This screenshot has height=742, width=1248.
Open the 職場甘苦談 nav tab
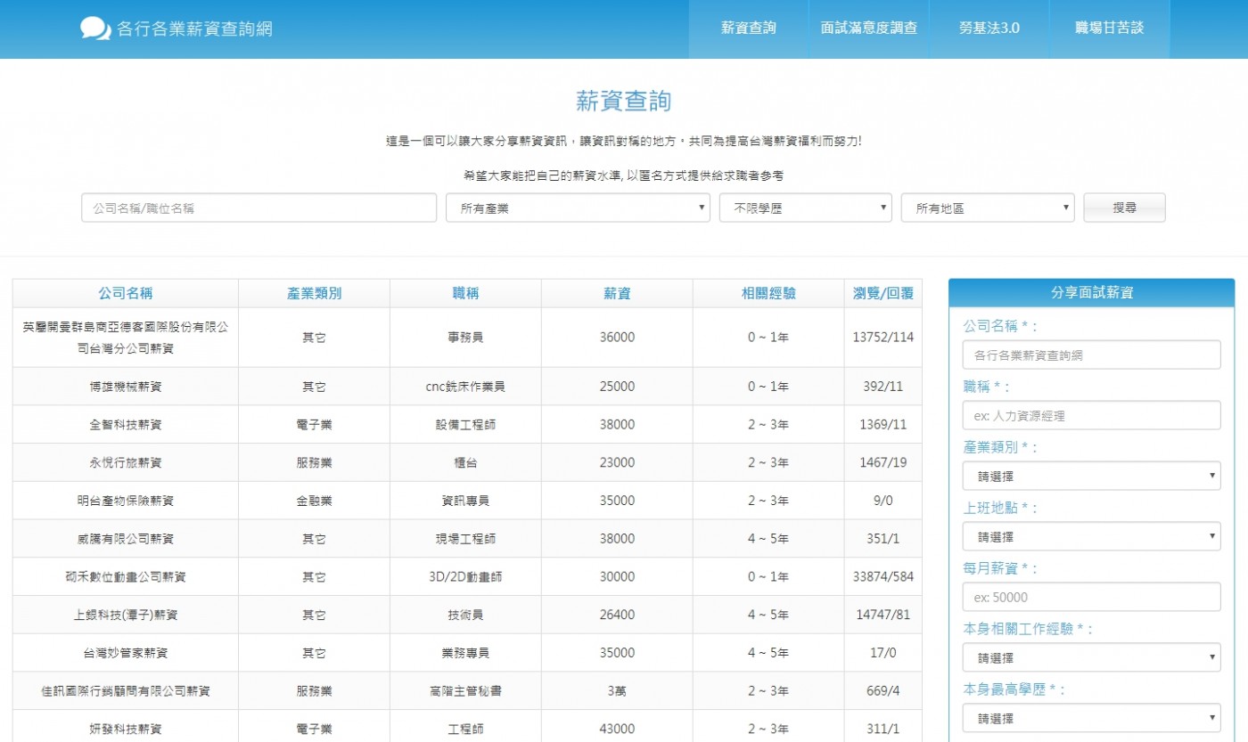(1110, 29)
